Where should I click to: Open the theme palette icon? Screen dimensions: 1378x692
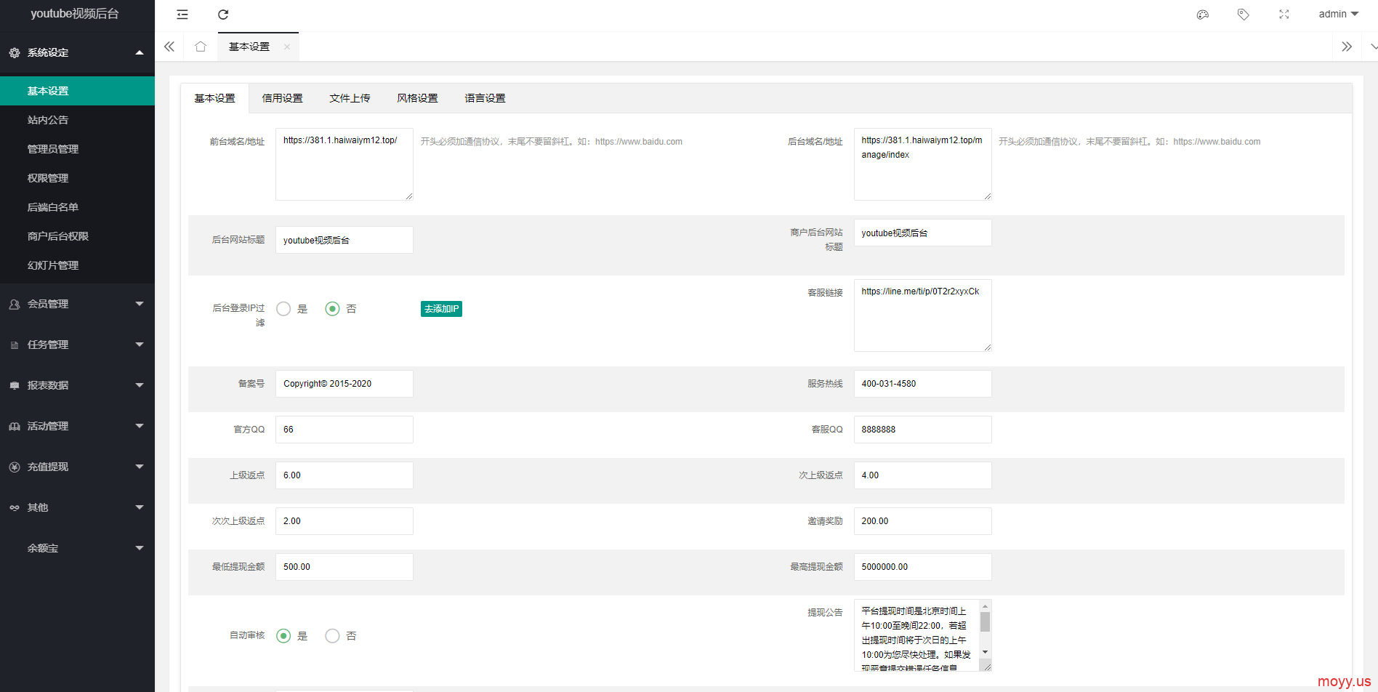pos(1203,15)
